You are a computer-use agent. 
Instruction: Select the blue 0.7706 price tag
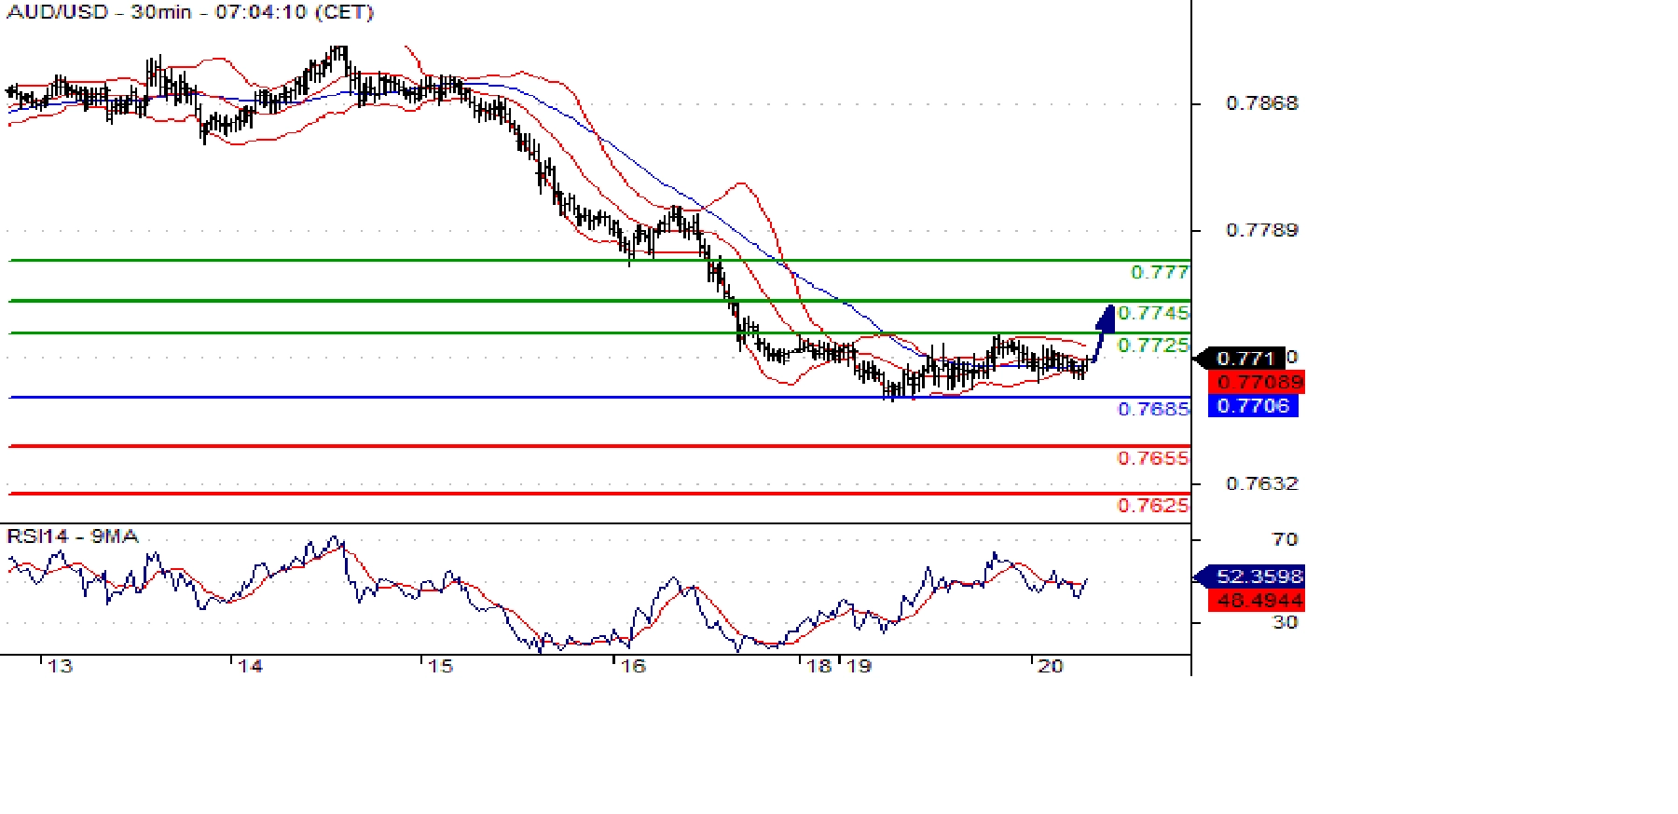[x=1253, y=406]
